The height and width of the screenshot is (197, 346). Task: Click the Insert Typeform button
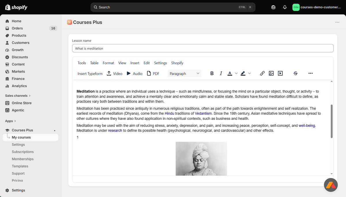pos(90,73)
